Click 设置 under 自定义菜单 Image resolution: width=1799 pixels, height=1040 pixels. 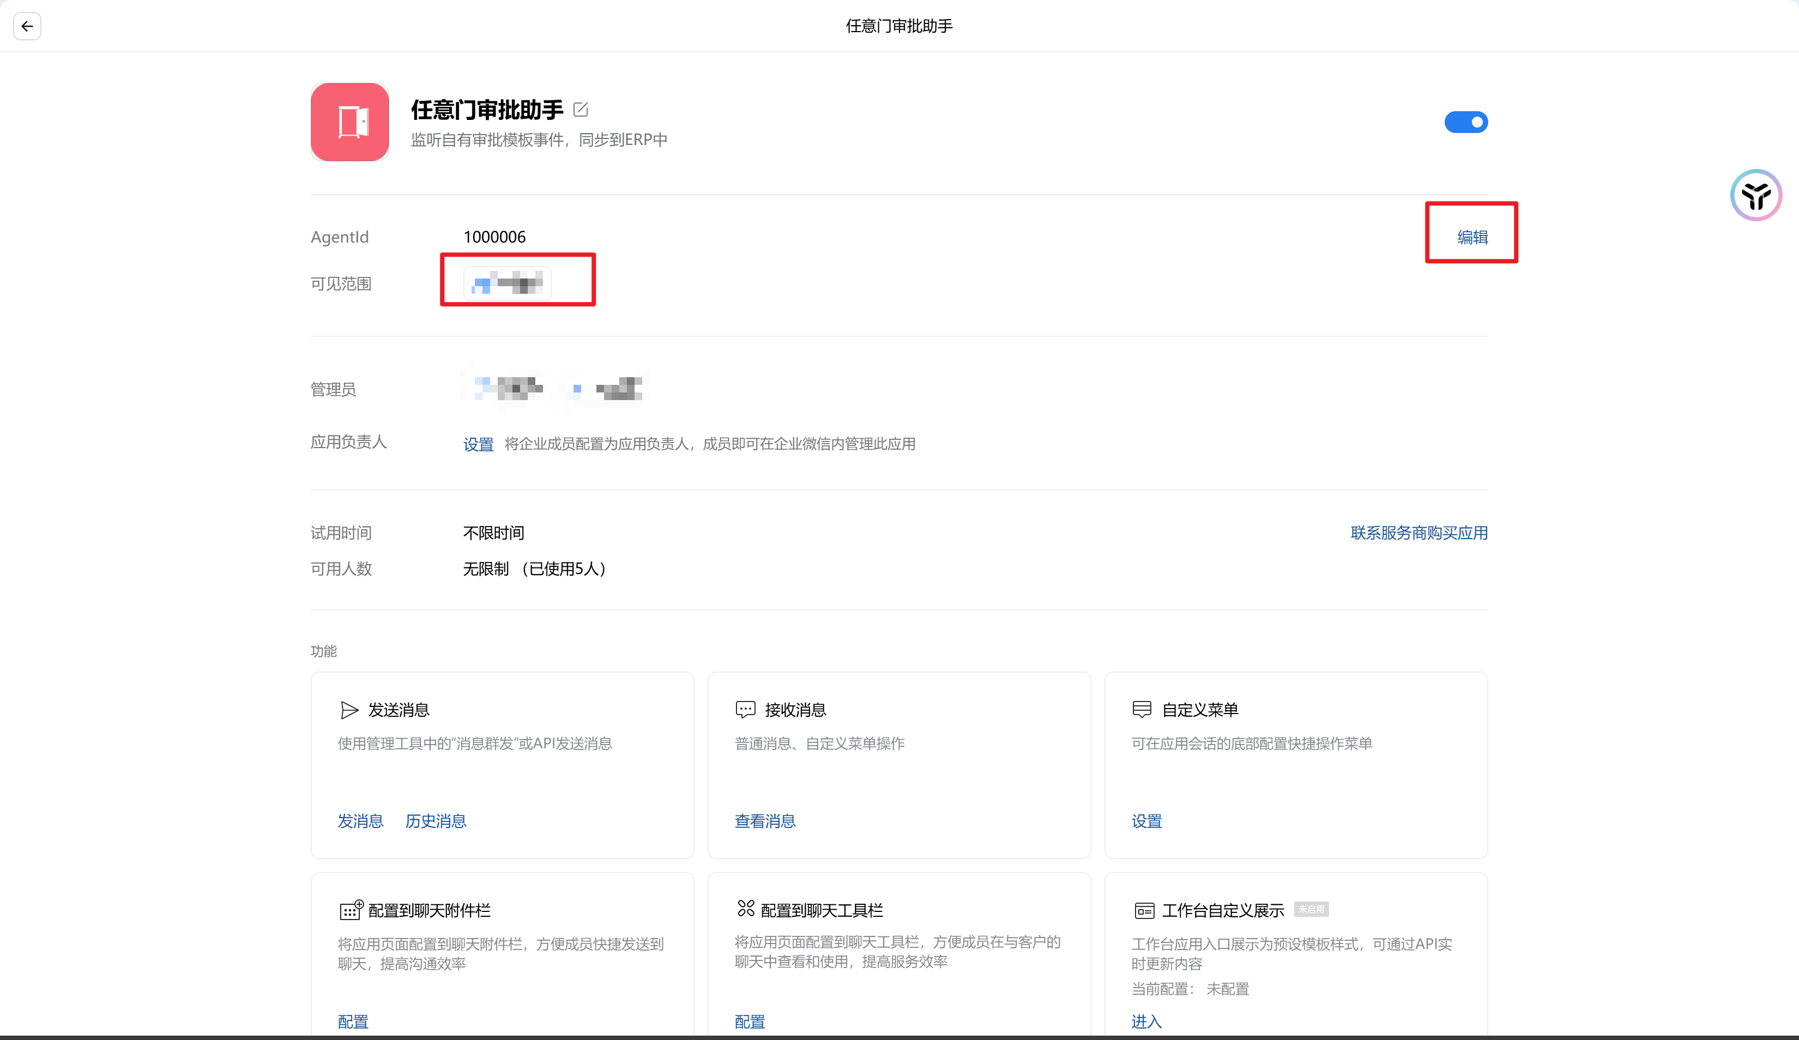[1146, 821]
